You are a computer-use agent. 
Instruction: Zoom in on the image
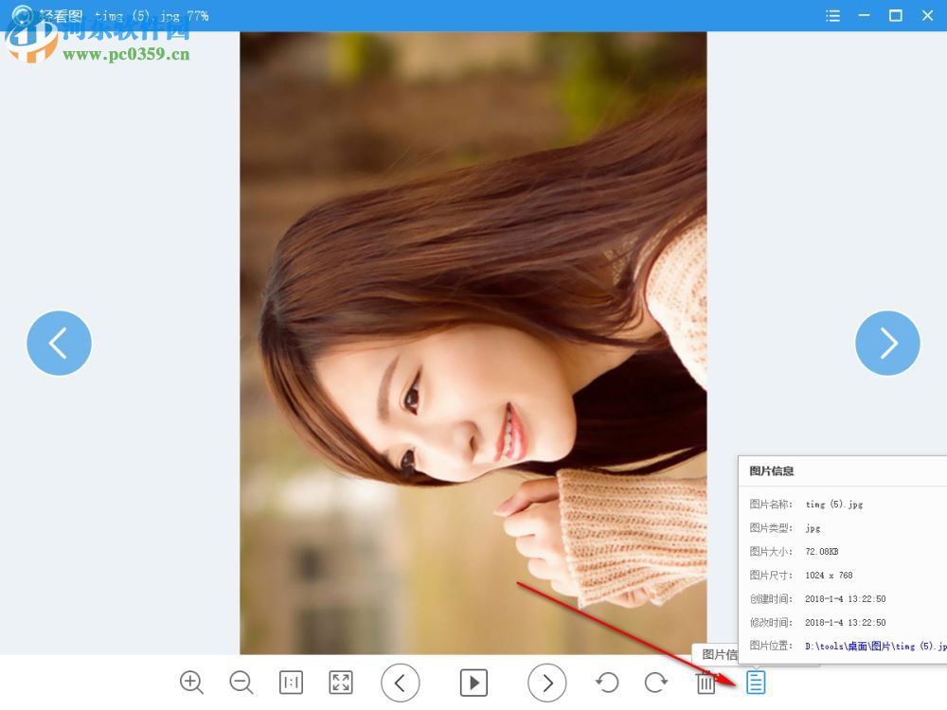point(191,683)
